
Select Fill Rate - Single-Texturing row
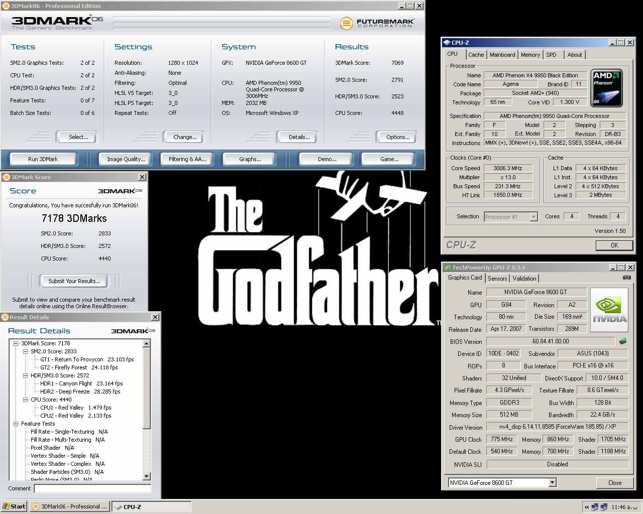pyautogui.click(x=69, y=432)
